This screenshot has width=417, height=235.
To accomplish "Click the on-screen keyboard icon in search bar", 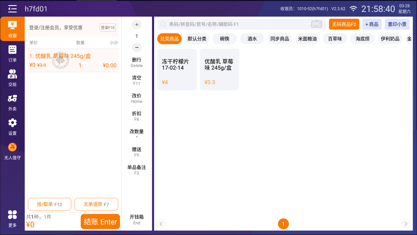I will pyautogui.click(x=317, y=24).
